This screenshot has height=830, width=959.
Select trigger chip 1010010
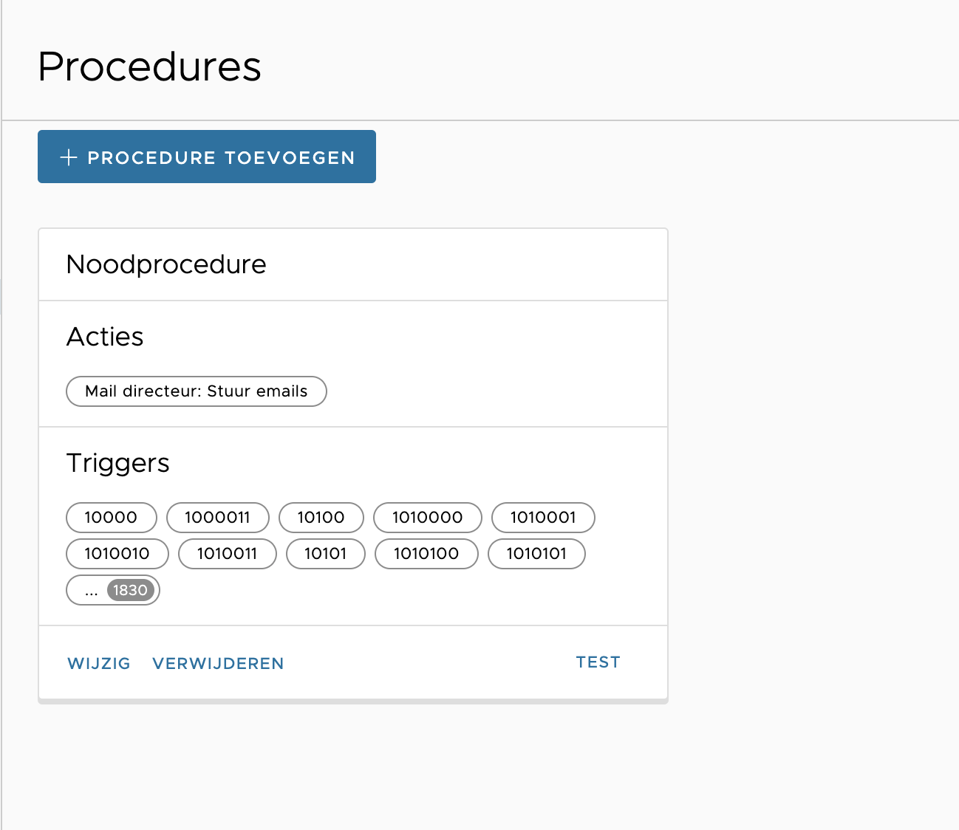[x=117, y=554]
